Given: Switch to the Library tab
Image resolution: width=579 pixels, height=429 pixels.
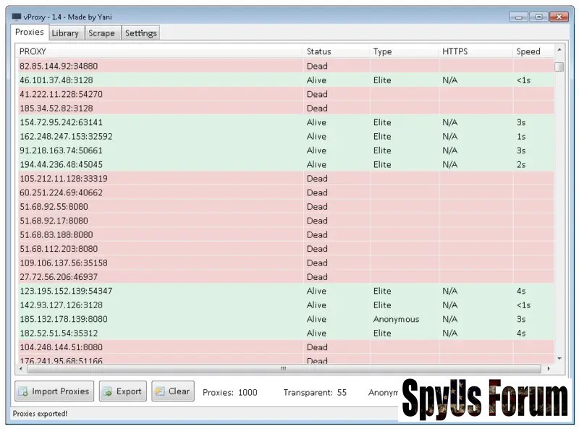Looking at the screenshot, I should tap(65, 33).
